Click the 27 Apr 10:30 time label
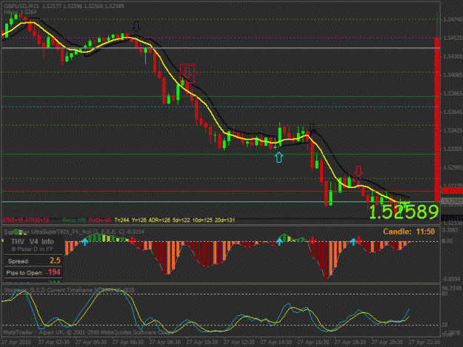Viewport: 463px width, 347px height. (202, 343)
